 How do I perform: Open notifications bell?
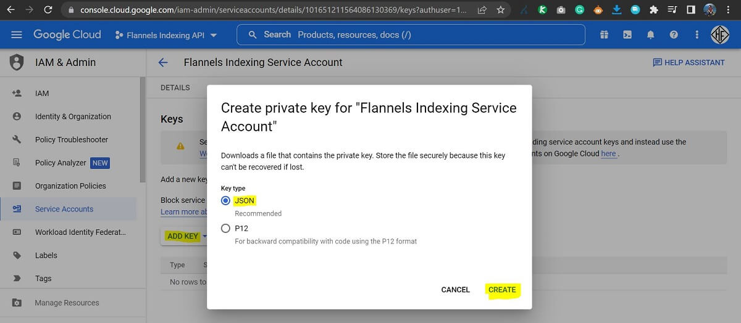pyautogui.click(x=650, y=35)
